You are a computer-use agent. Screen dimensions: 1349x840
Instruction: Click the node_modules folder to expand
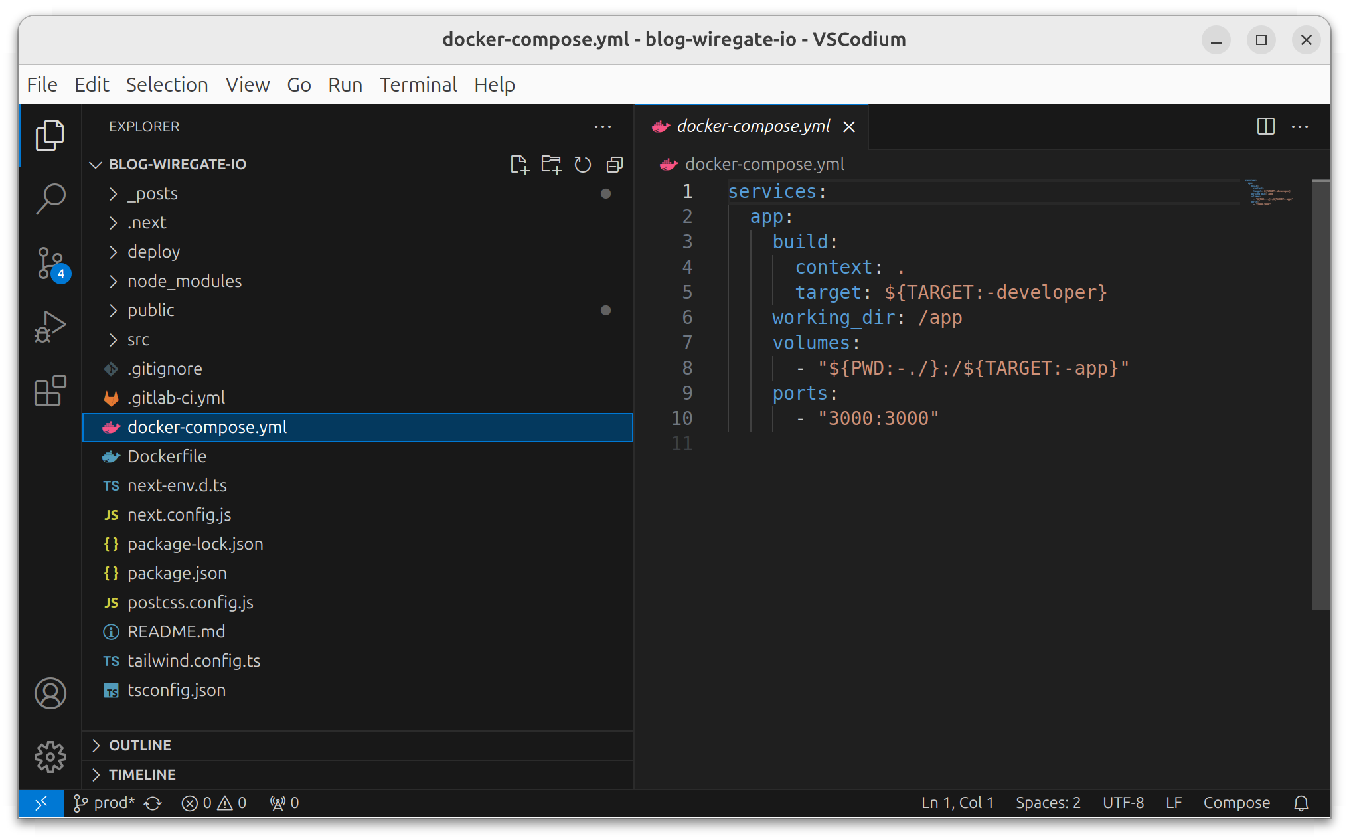click(x=186, y=281)
